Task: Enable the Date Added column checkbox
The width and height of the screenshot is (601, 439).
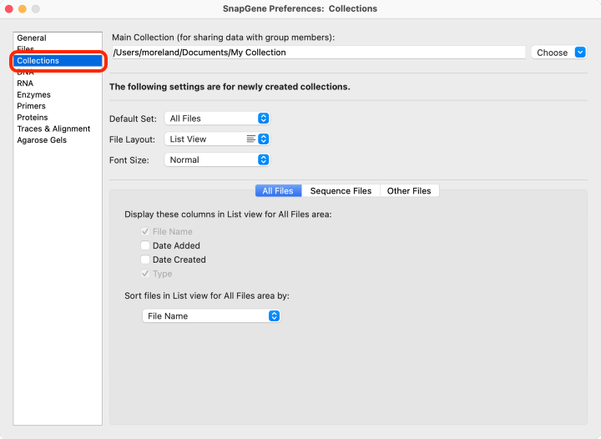Action: (145, 245)
